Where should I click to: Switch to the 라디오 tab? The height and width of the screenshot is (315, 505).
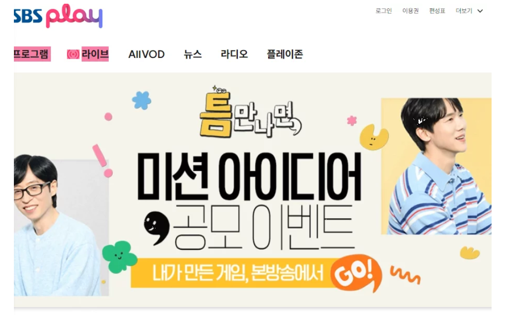click(x=234, y=54)
